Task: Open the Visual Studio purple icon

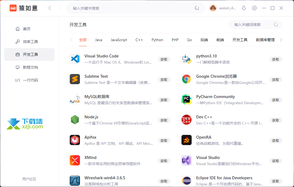Action: tap(187, 160)
